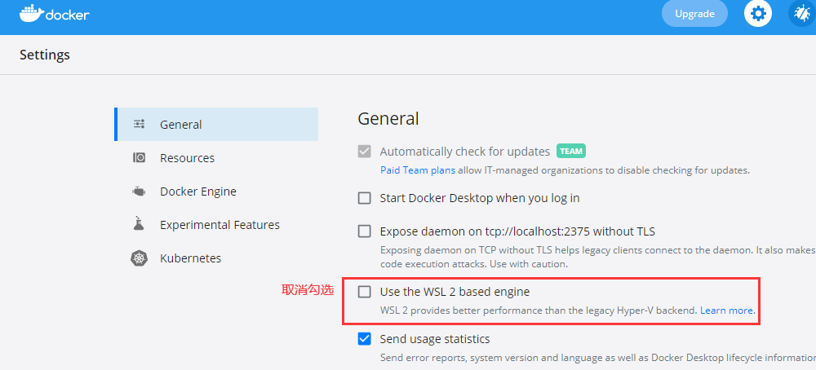Image resolution: width=816 pixels, height=370 pixels.
Task: Select the General settings tab
Action: pos(216,124)
